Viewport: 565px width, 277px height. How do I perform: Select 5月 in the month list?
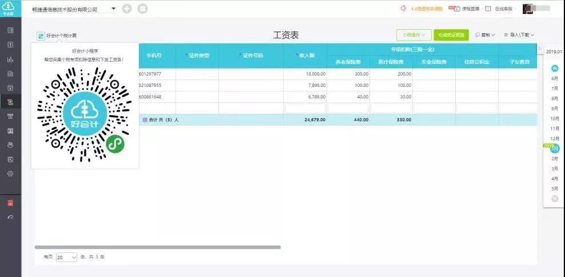pyautogui.click(x=555, y=189)
